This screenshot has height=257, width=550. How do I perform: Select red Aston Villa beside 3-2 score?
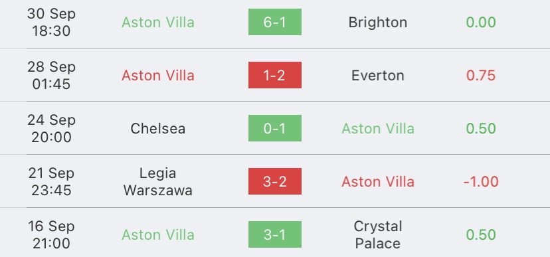(x=378, y=181)
